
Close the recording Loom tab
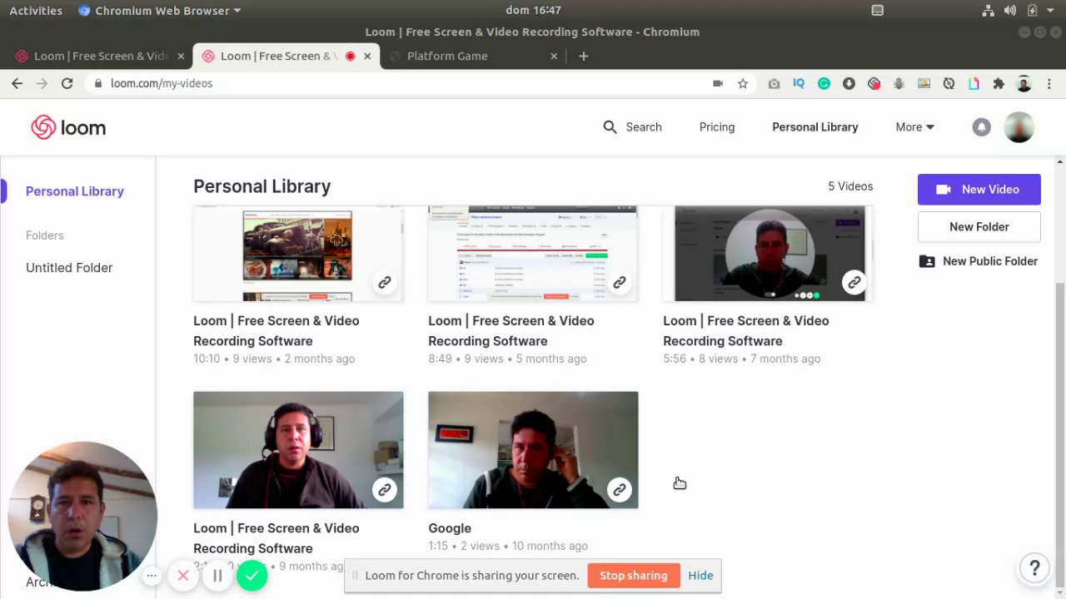pyautogui.click(x=367, y=56)
